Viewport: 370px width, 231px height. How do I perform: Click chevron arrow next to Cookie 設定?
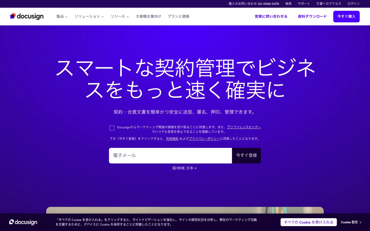360,222
